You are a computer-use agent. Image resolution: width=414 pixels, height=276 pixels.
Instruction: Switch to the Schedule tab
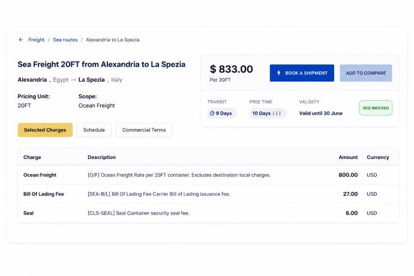click(94, 130)
